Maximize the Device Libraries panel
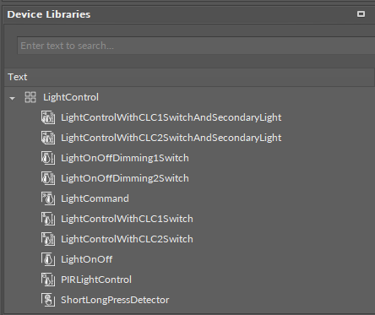375x315 pixels. coord(361,14)
